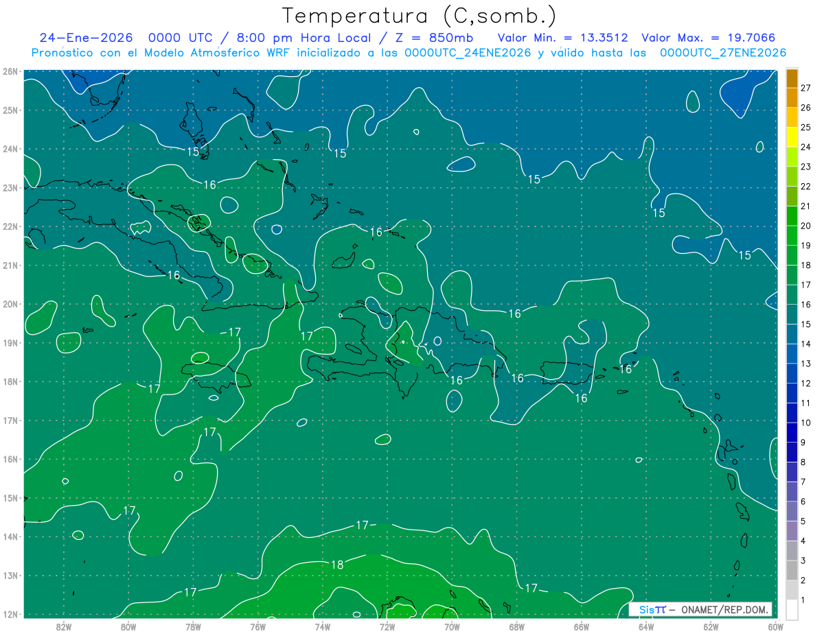Click the '22N' latitude axis label
Image resolution: width=824 pixels, height=636 pixels.
pos(10,226)
